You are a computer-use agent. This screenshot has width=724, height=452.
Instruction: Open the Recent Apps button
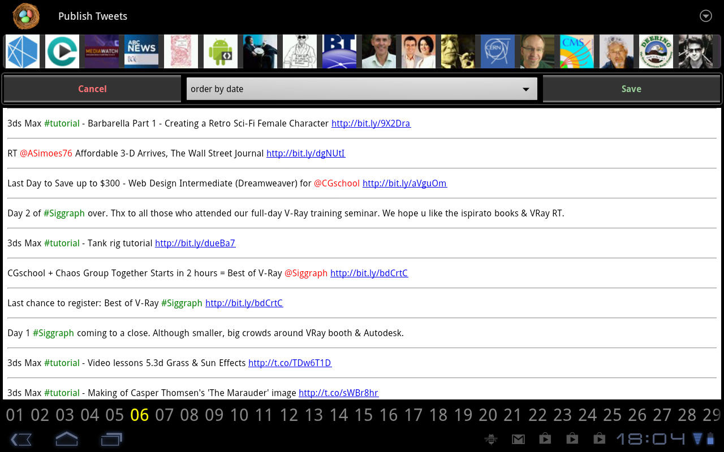111,438
